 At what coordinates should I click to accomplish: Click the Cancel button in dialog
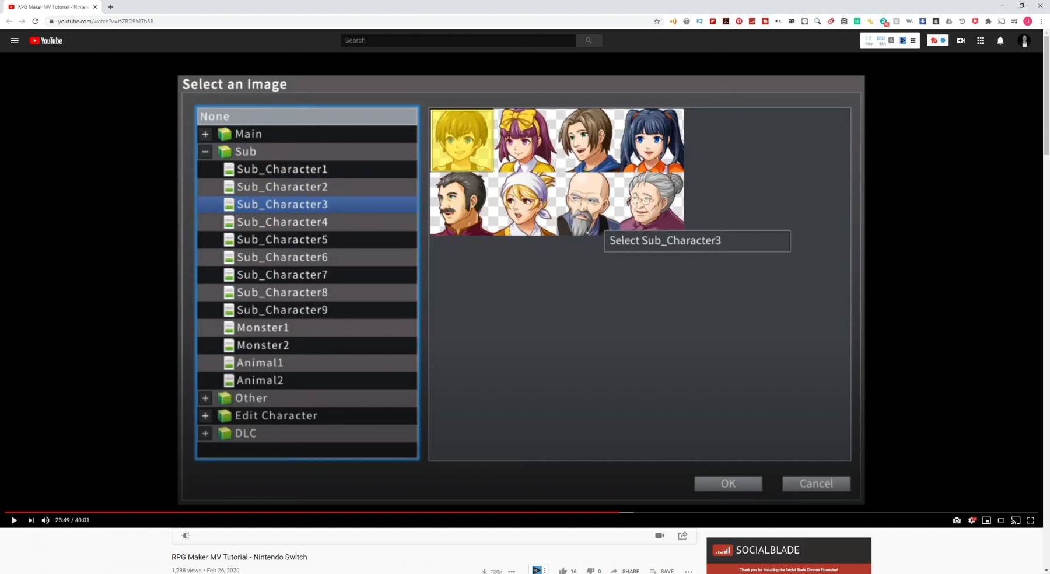point(816,484)
